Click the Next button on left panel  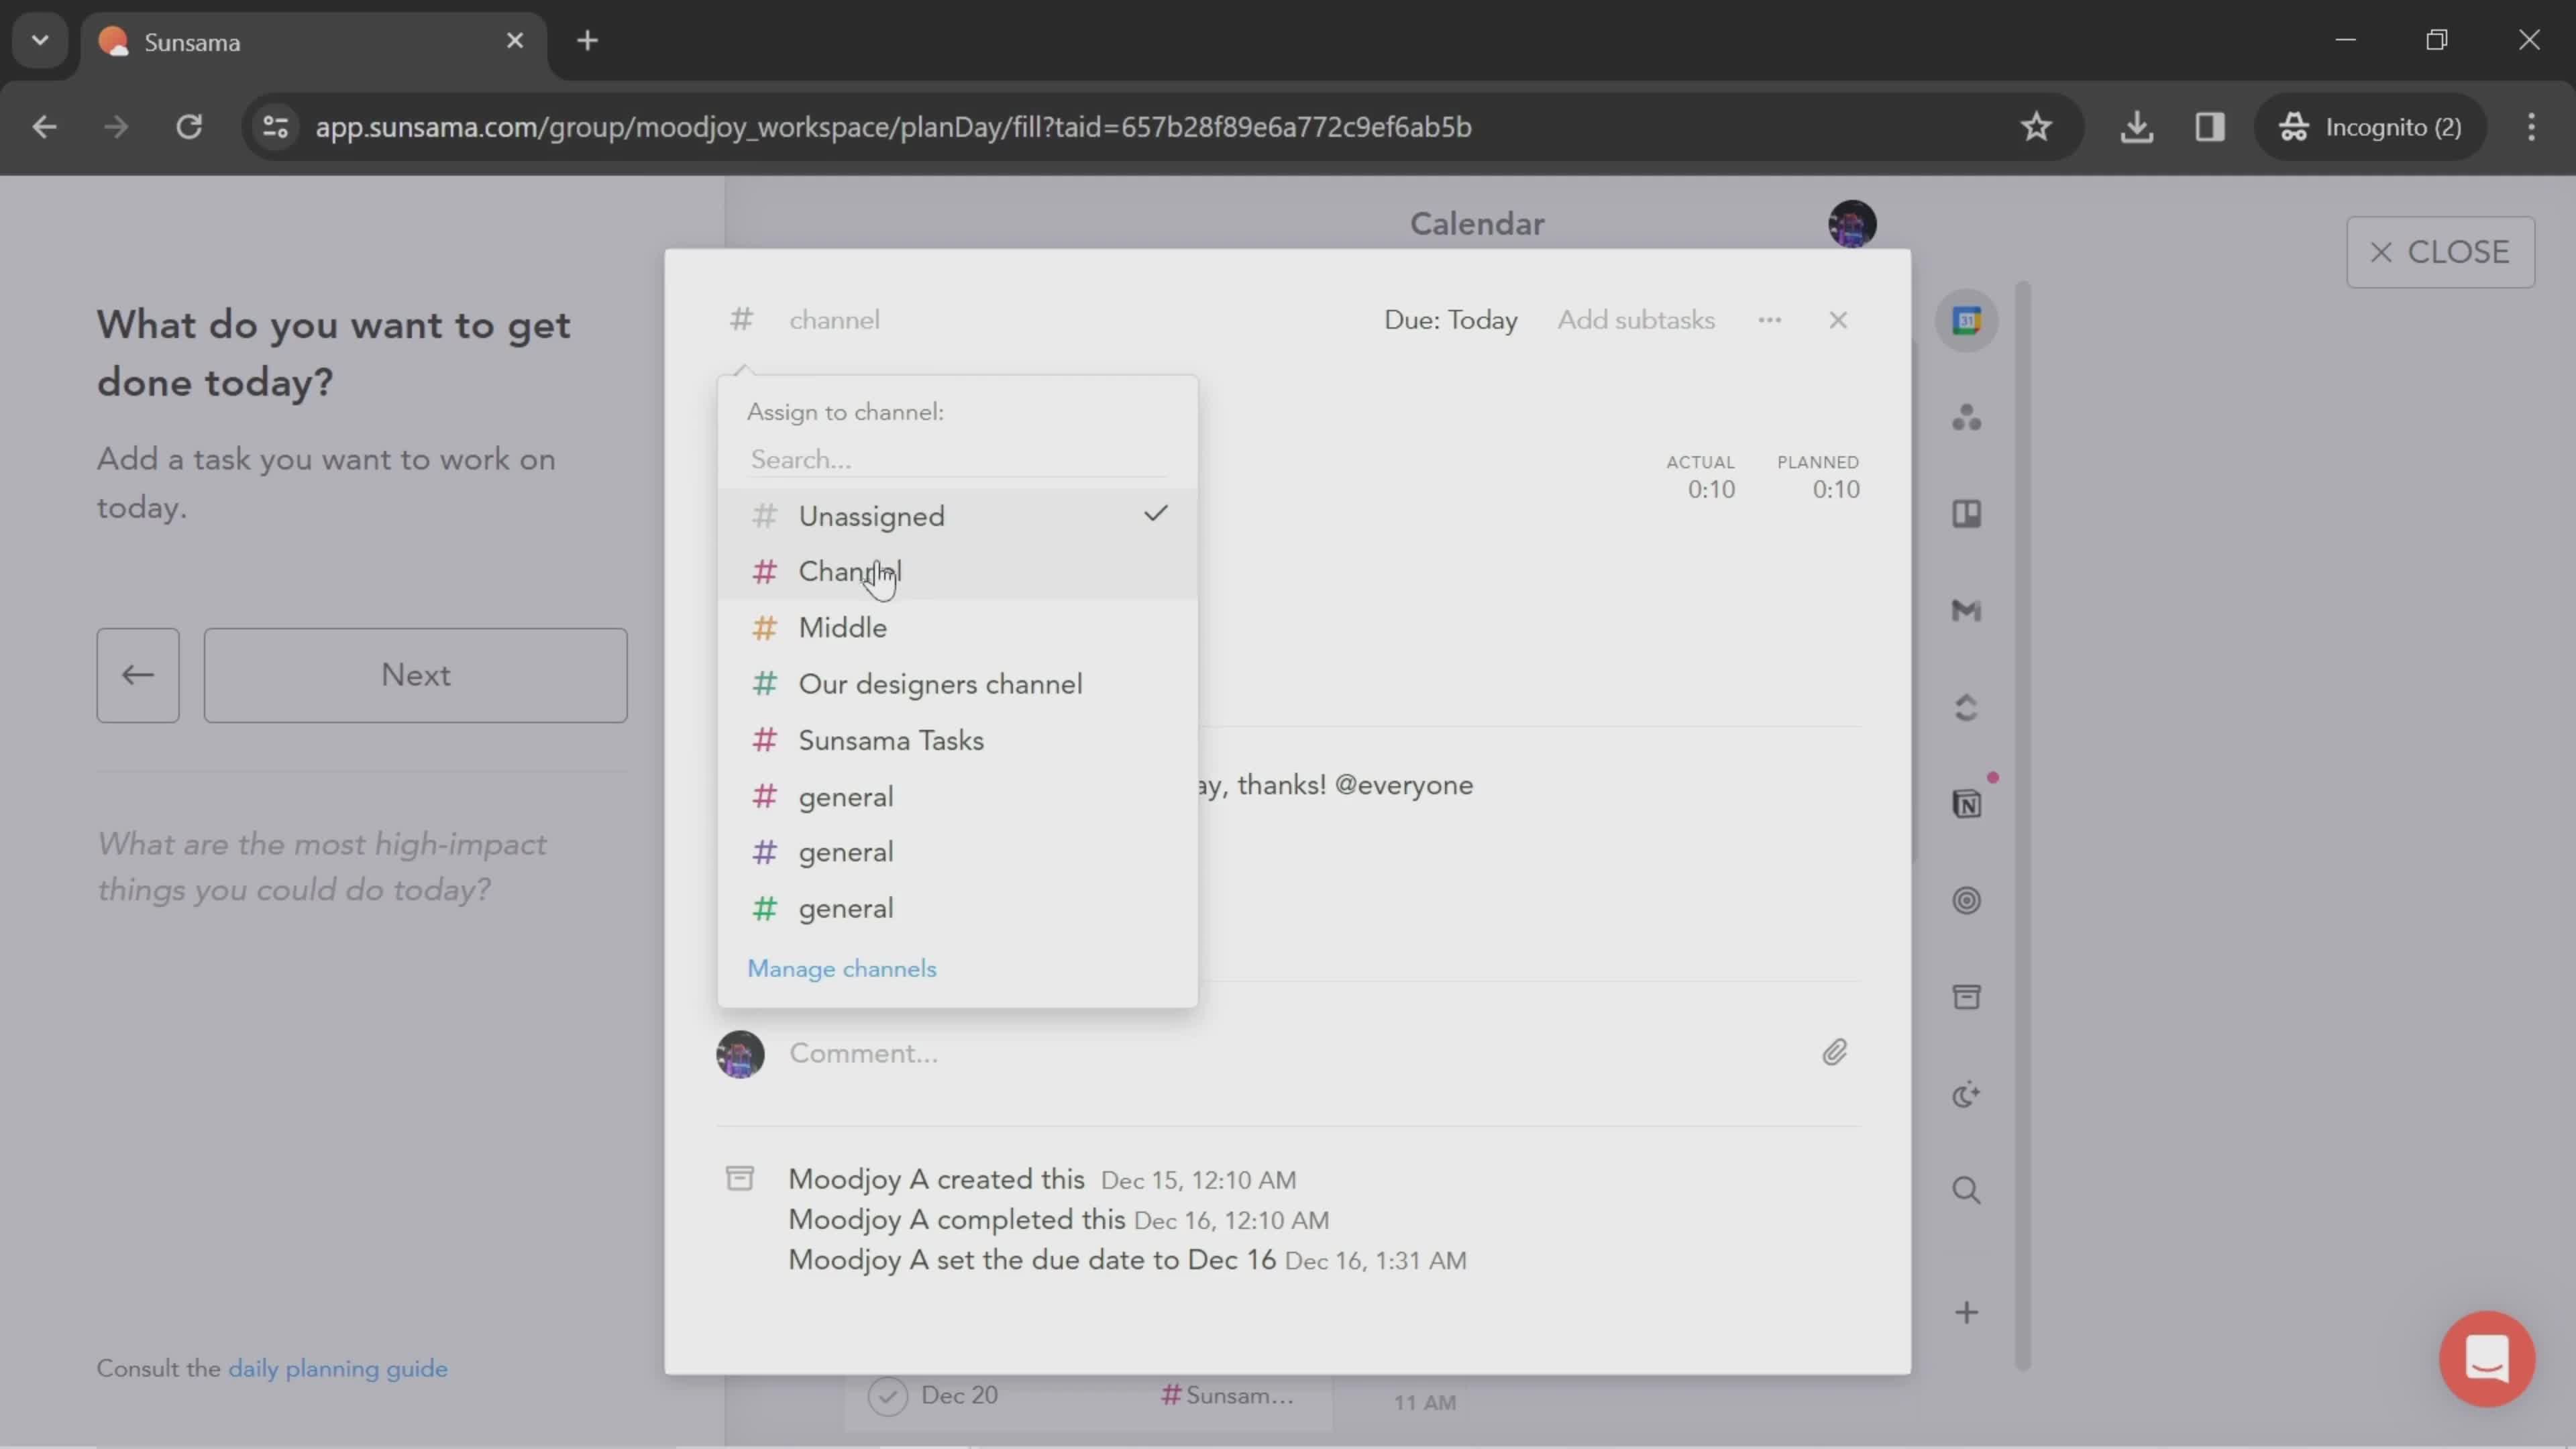click(x=416, y=676)
